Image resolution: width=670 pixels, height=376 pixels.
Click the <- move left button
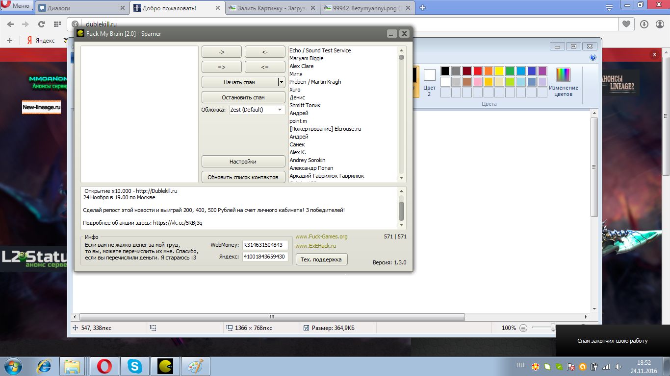(265, 51)
